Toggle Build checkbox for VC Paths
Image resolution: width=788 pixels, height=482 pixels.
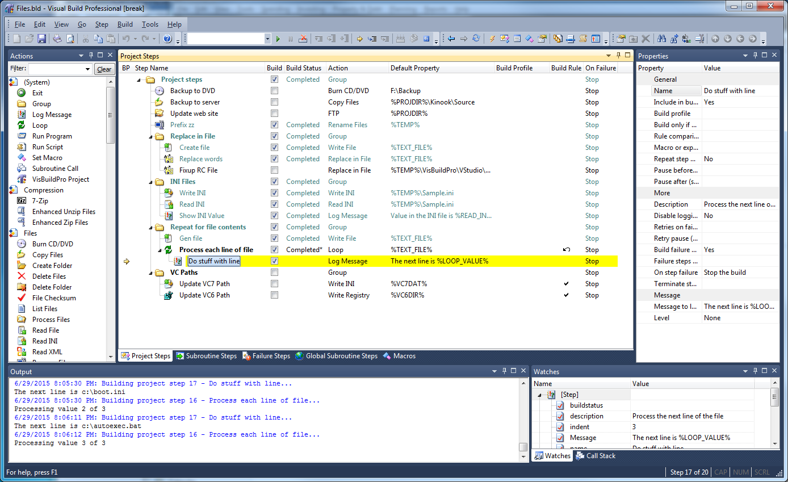click(x=275, y=273)
